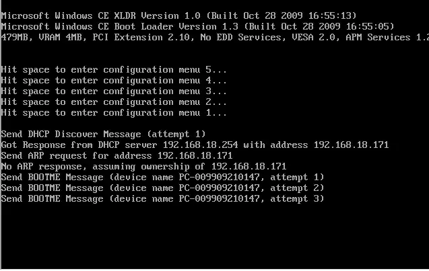Click the configuration menu 4 countdown line
This screenshot has height=271, width=429.
(114, 80)
